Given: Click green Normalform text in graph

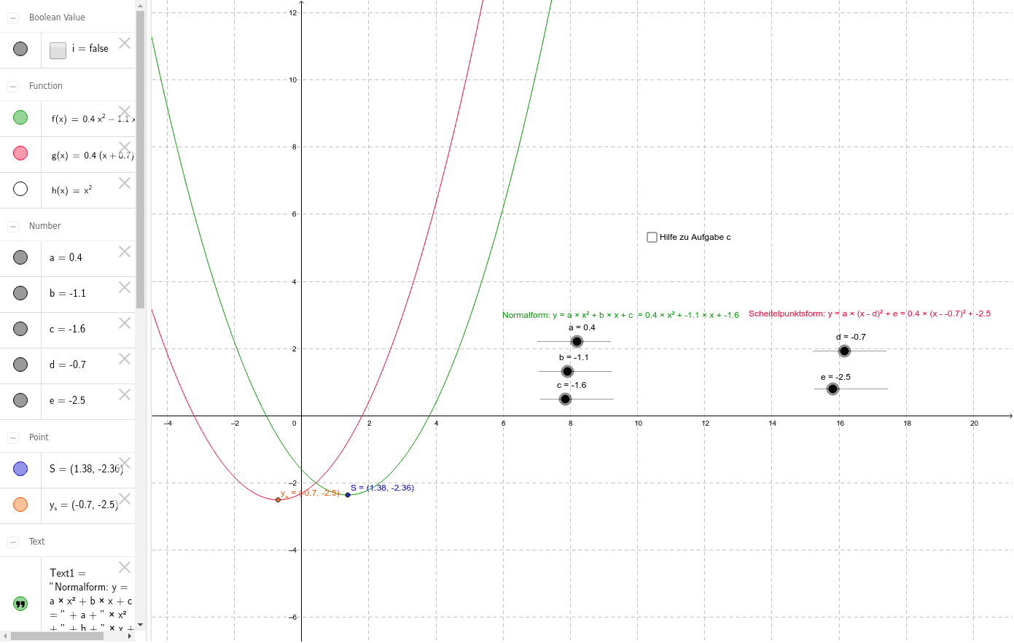Looking at the screenshot, I should [620, 315].
